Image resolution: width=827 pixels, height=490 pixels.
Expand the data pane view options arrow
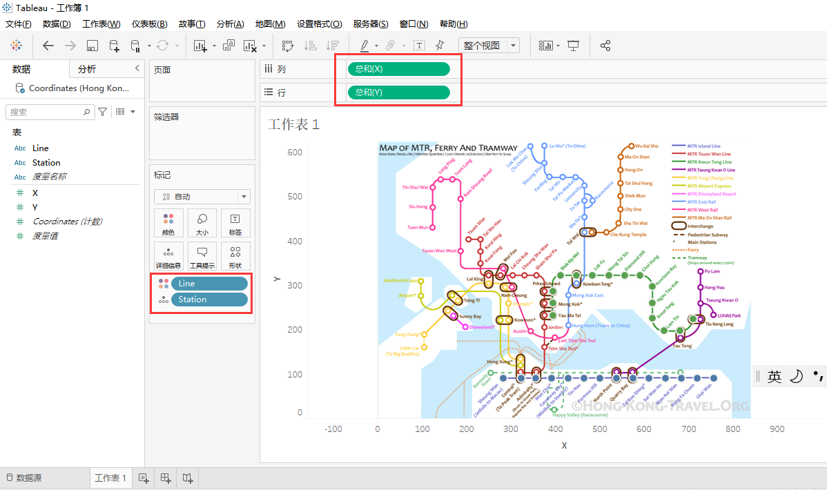pos(133,112)
